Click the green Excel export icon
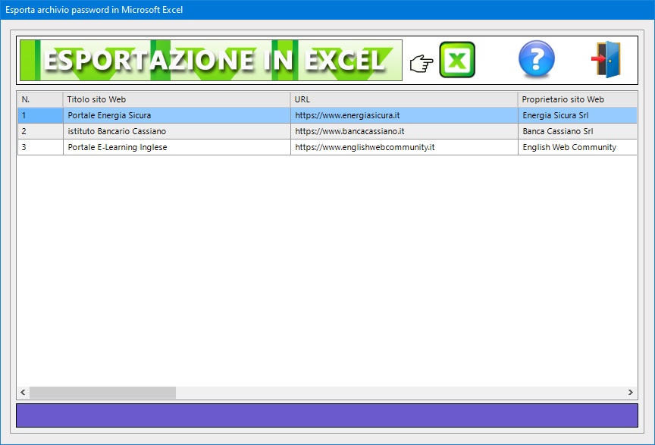 pyautogui.click(x=457, y=60)
